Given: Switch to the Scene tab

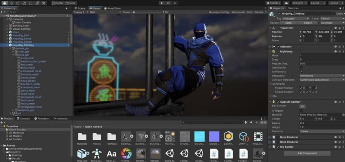Looking at the screenshot, I should pos(80,8).
